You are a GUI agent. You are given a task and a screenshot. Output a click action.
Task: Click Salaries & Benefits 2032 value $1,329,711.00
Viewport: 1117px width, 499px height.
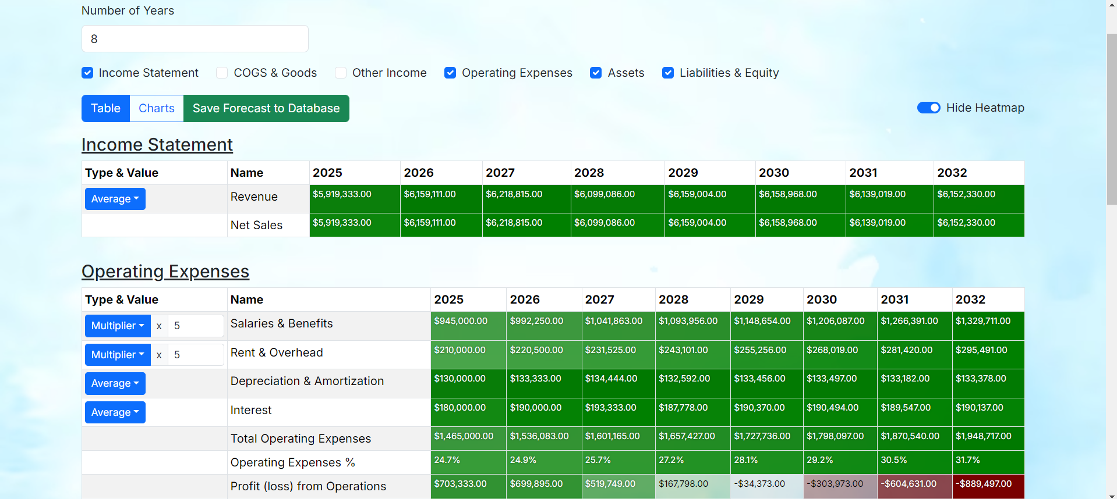pyautogui.click(x=988, y=326)
